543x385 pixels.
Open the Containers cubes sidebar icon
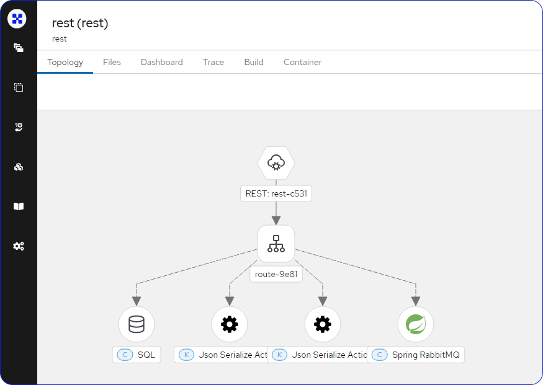pos(19,167)
